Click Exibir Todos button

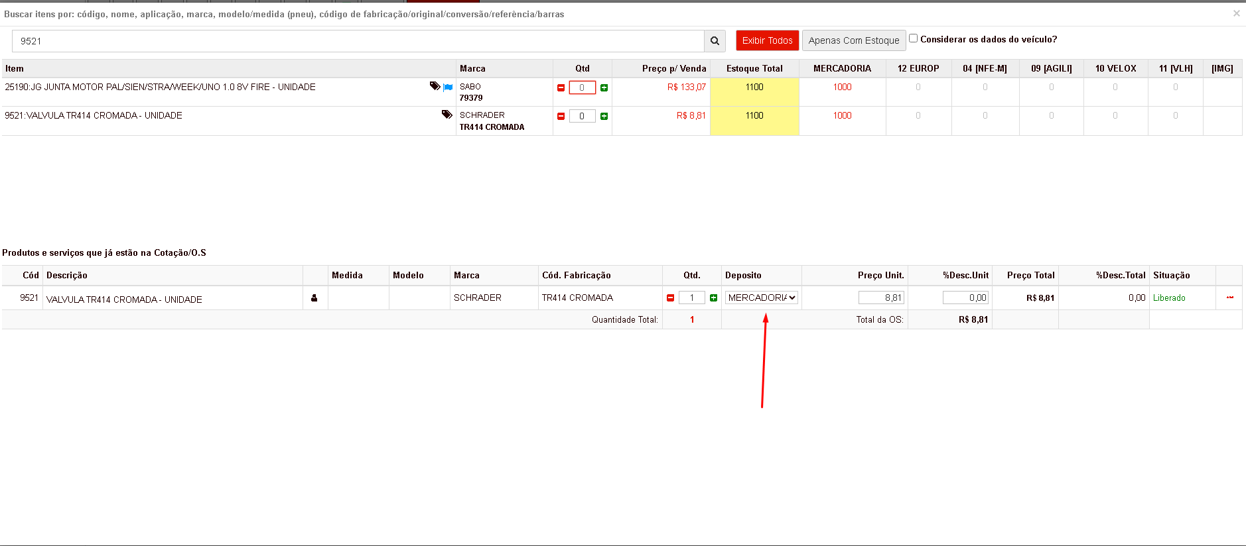click(767, 40)
